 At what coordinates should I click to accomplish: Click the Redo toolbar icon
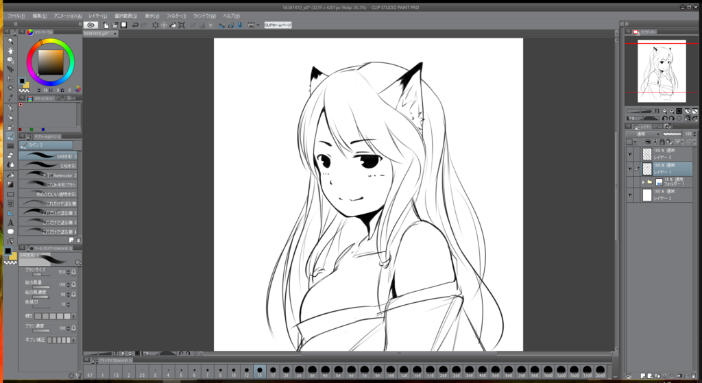tap(144, 25)
